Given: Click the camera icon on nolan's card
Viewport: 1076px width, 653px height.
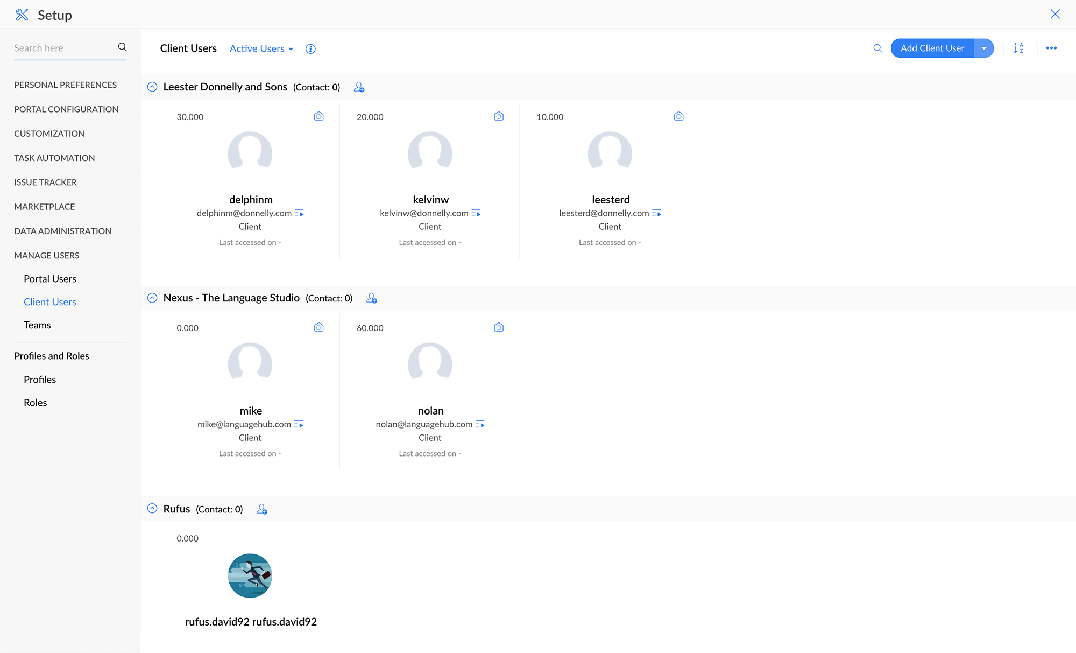Looking at the screenshot, I should pyautogui.click(x=499, y=327).
